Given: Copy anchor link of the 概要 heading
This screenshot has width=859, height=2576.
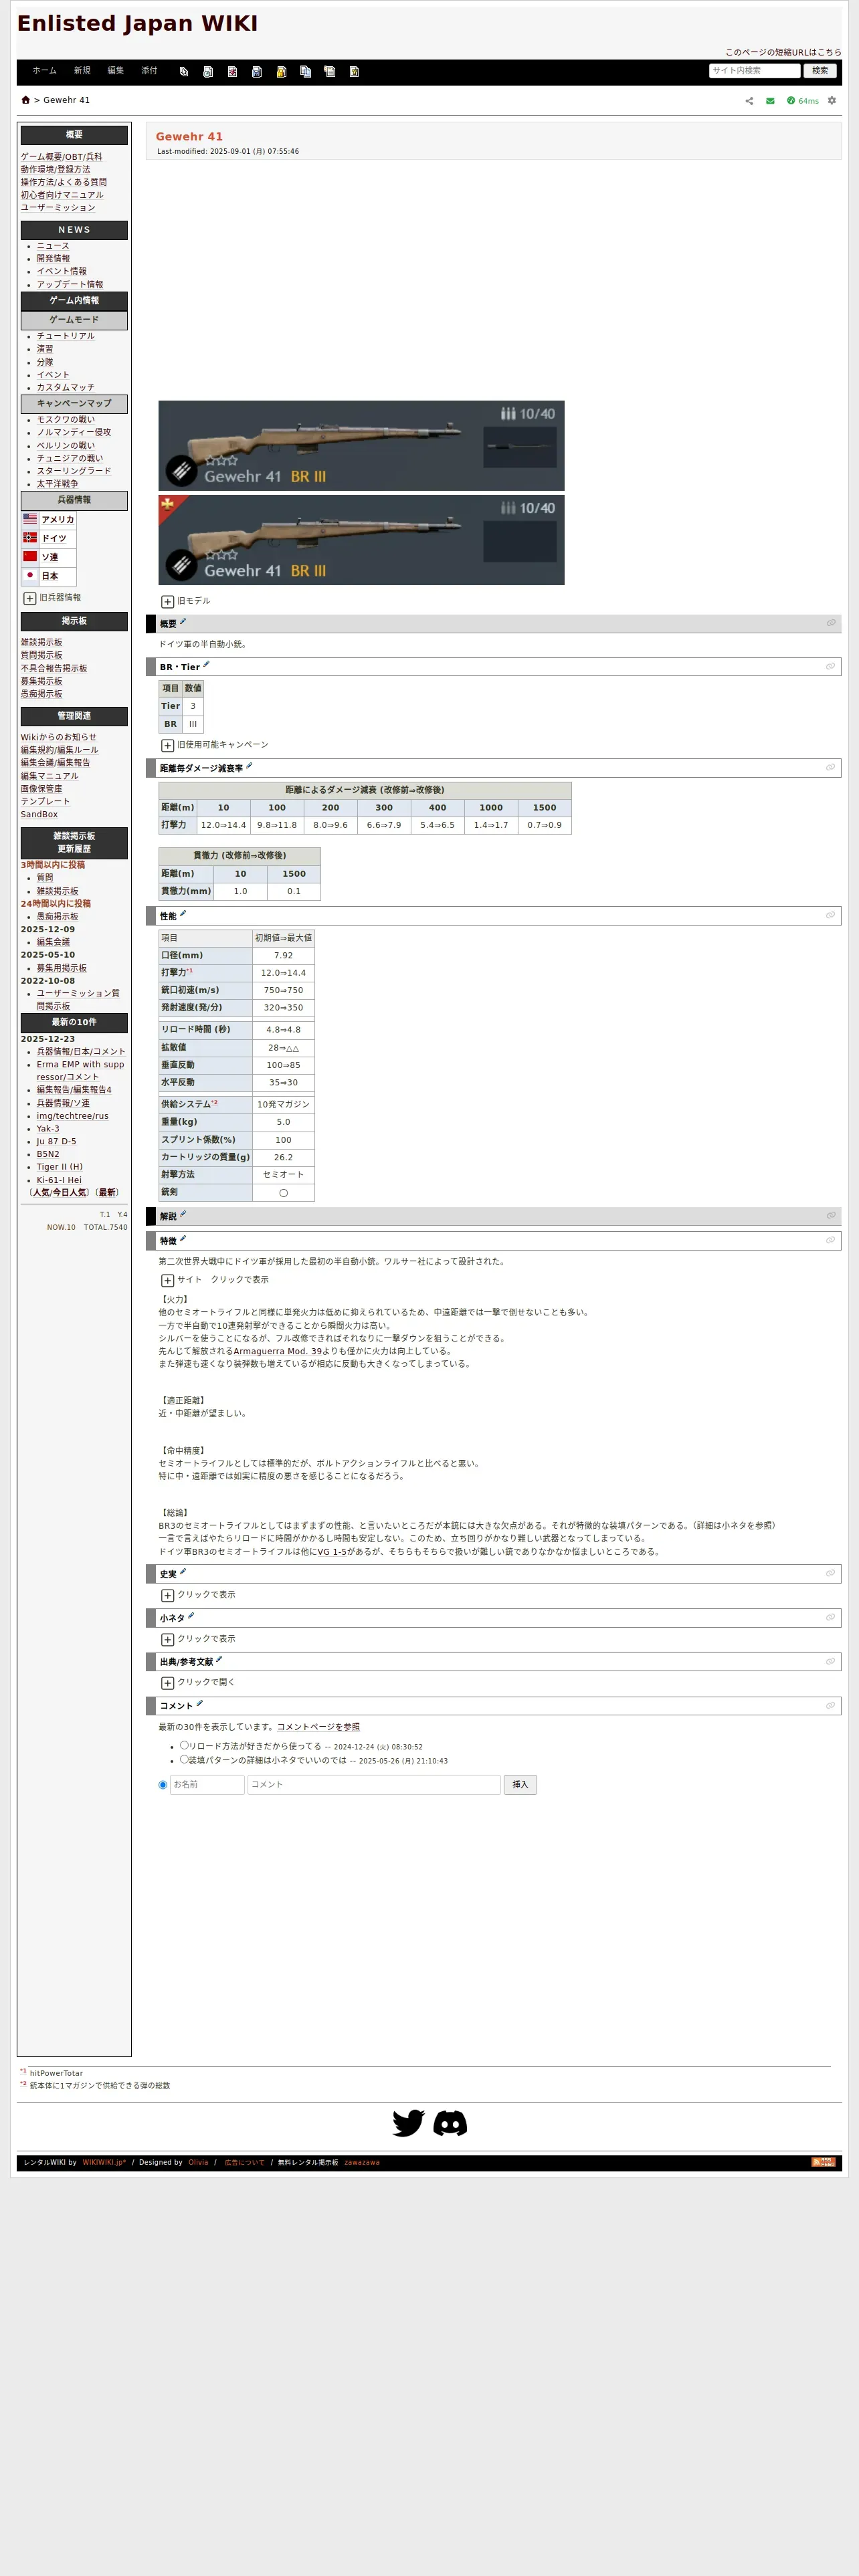Looking at the screenshot, I should pos(830,623).
